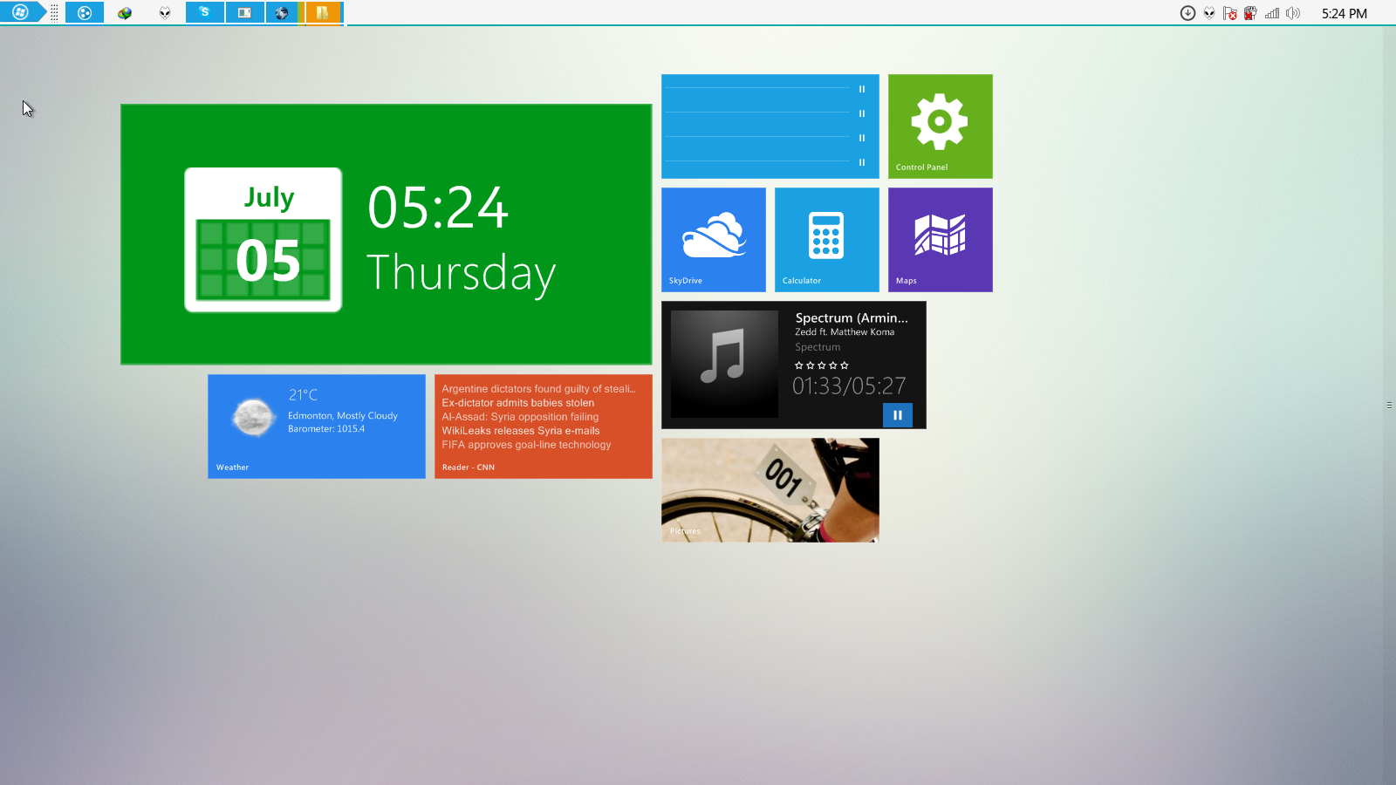
Task: Click the 5:24 PM clock in tray
Action: click(1344, 13)
